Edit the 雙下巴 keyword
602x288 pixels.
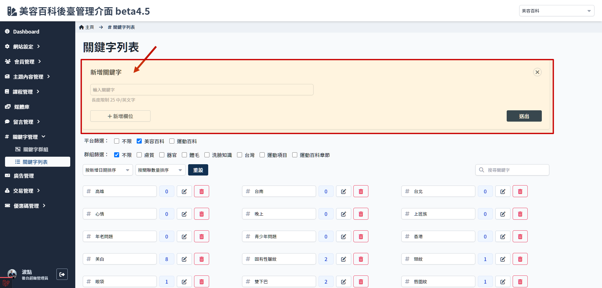pyautogui.click(x=344, y=281)
